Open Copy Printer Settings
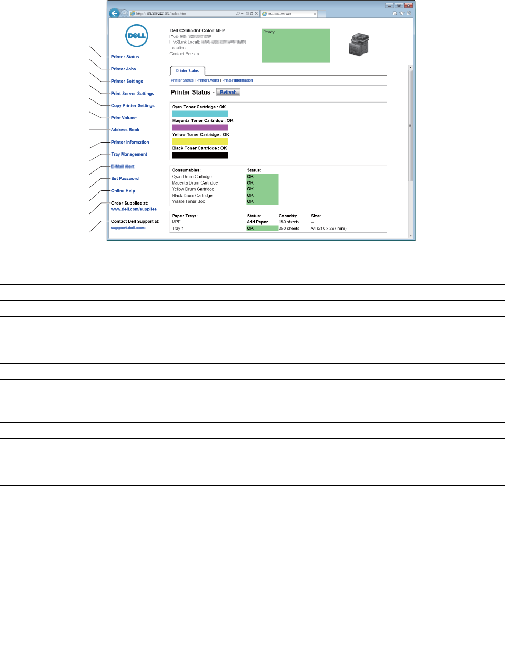Viewport: 505px width, 651px height. pyautogui.click(x=133, y=106)
